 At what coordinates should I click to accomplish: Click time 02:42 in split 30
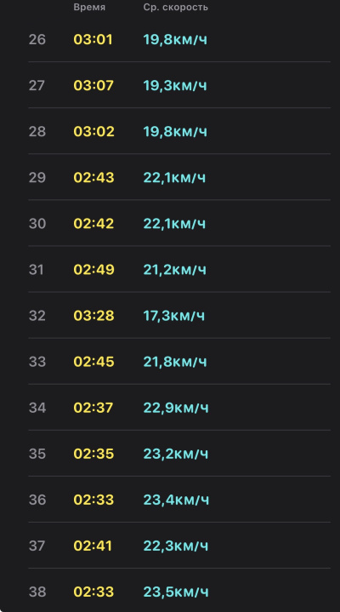(x=93, y=224)
